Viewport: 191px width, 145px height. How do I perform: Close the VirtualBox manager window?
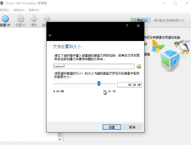click(x=187, y=3)
